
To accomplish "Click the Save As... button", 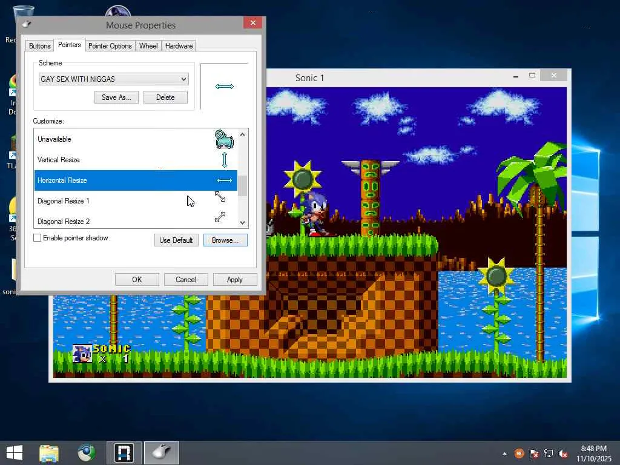I will (x=116, y=97).
